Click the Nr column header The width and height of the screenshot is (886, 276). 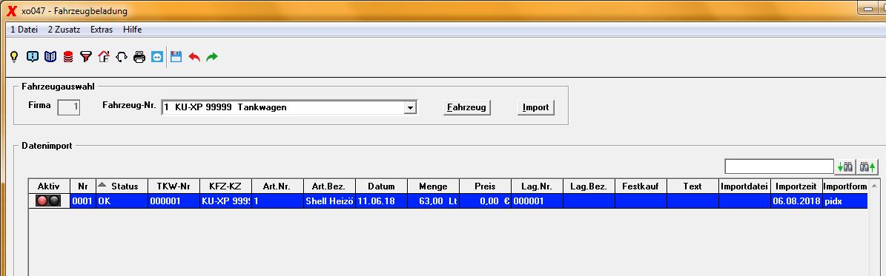[84, 186]
